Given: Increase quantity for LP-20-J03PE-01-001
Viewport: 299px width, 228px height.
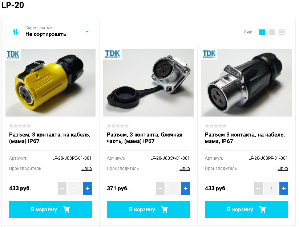Looking at the screenshot, I should point(88,188).
